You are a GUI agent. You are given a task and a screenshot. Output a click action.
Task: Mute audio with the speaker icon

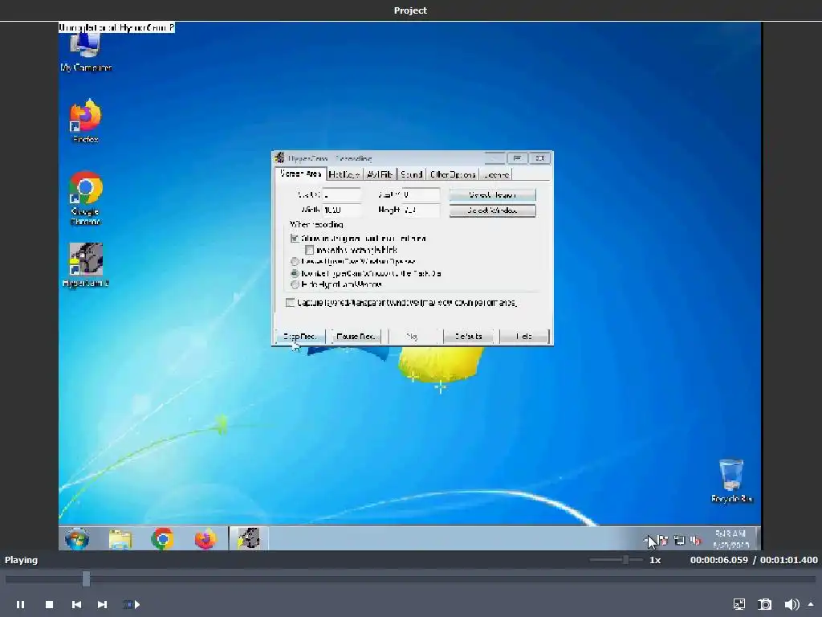pyautogui.click(x=791, y=604)
